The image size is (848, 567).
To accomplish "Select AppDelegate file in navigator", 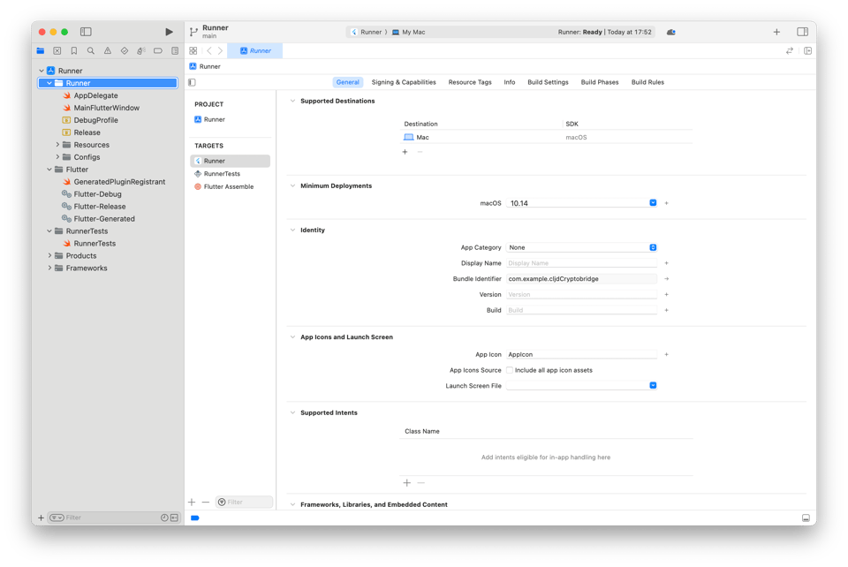I will click(x=95, y=95).
